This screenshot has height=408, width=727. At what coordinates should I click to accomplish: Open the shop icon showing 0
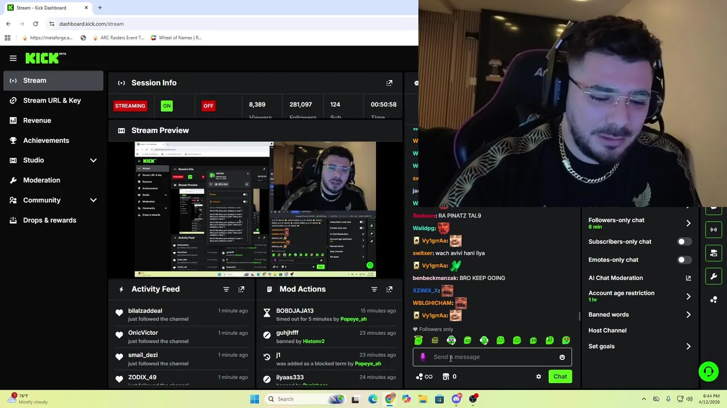[x=446, y=376]
